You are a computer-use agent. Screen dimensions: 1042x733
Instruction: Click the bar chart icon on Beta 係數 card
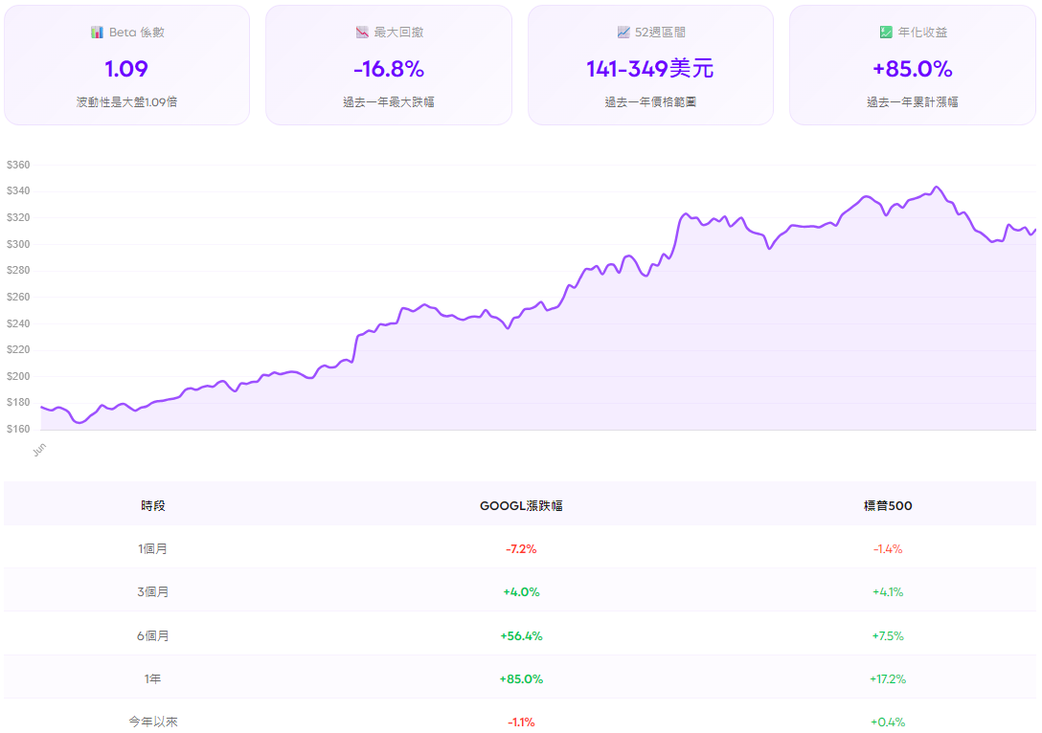(x=96, y=32)
